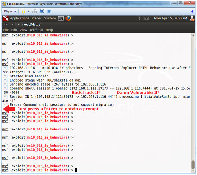Open the Player menu dropdown
This screenshot has width=197, height=175.
pyautogui.click(x=10, y=11)
